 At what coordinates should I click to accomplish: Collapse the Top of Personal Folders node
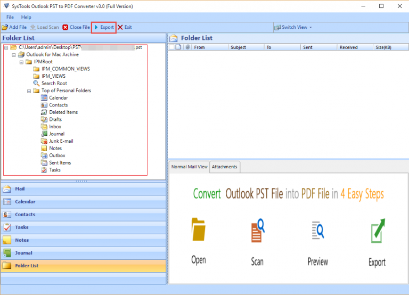coord(29,91)
